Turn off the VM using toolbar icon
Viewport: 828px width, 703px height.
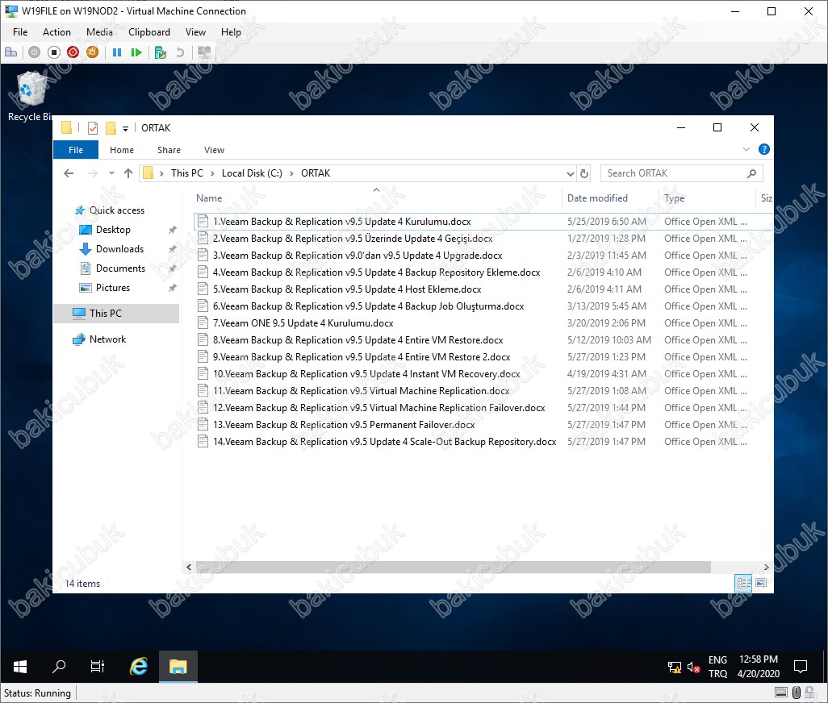point(54,52)
